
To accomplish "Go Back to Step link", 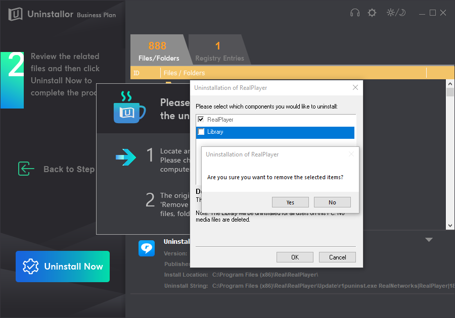I will pyautogui.click(x=69, y=169).
